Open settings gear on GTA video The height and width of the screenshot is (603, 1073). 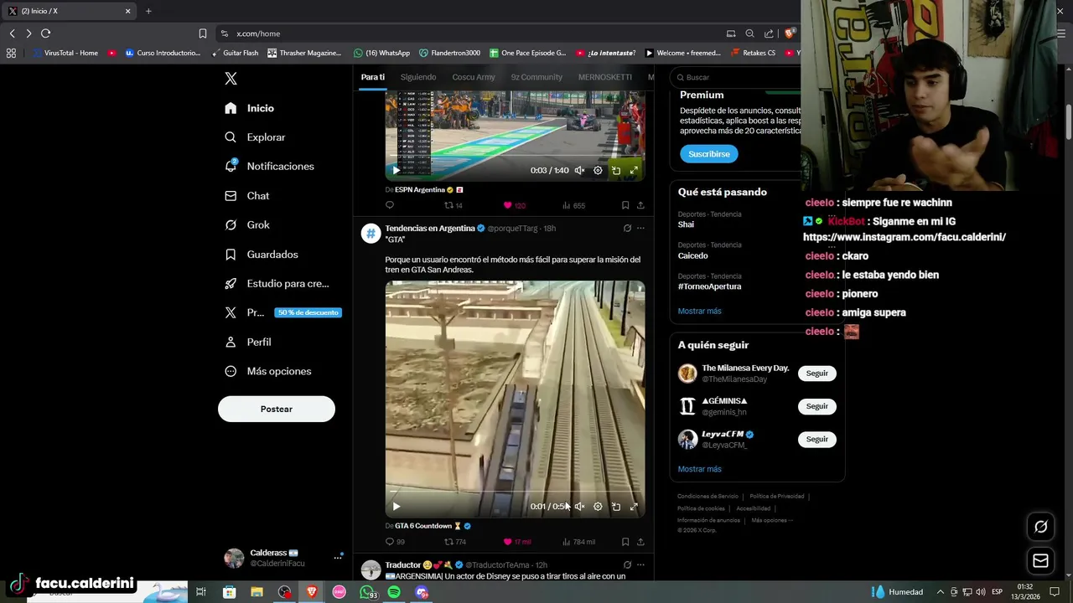pyautogui.click(x=598, y=507)
